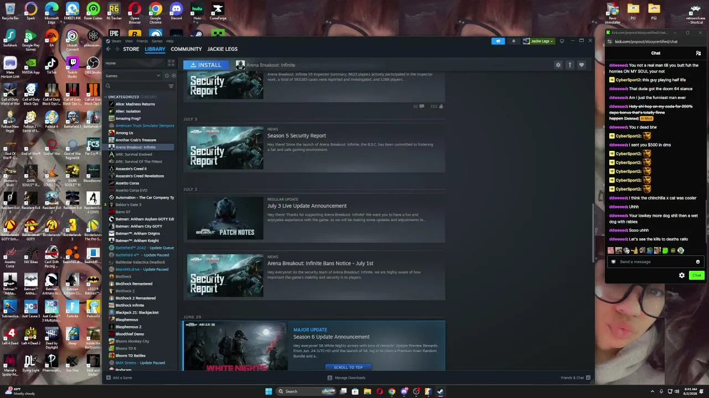Open Add a Game link
The image size is (709, 398).
(x=119, y=378)
